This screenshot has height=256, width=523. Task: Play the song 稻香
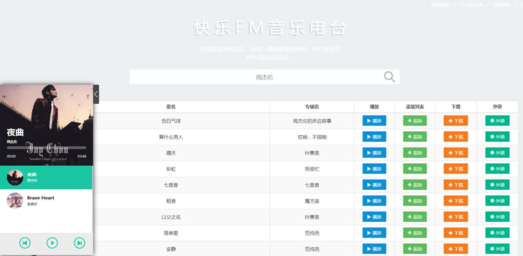tap(374, 201)
